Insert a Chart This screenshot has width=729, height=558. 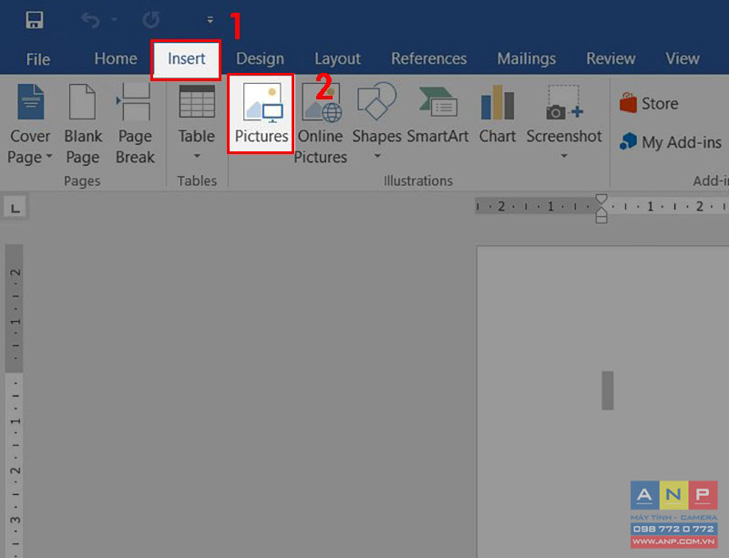[497, 114]
